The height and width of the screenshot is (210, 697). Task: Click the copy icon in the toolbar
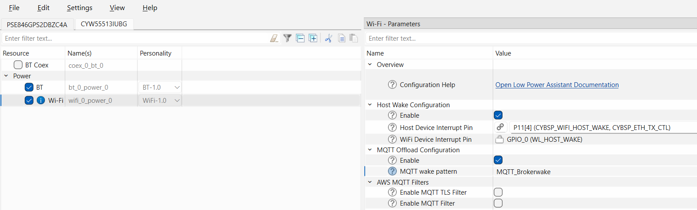341,38
